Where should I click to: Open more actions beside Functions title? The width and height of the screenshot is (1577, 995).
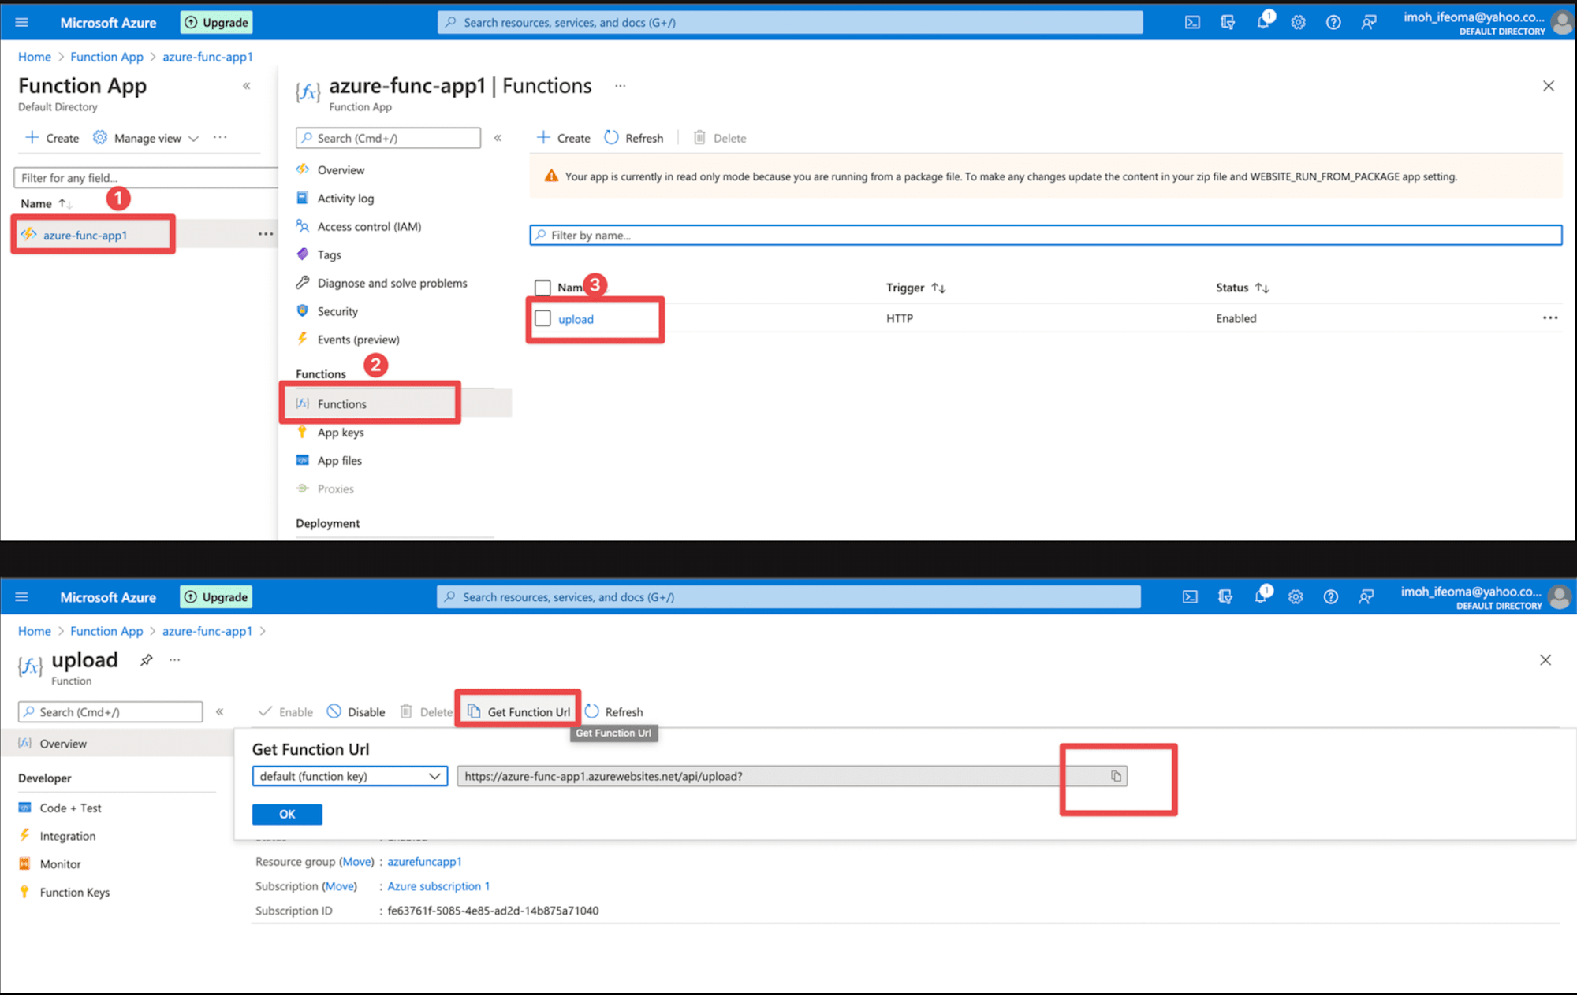(x=621, y=86)
